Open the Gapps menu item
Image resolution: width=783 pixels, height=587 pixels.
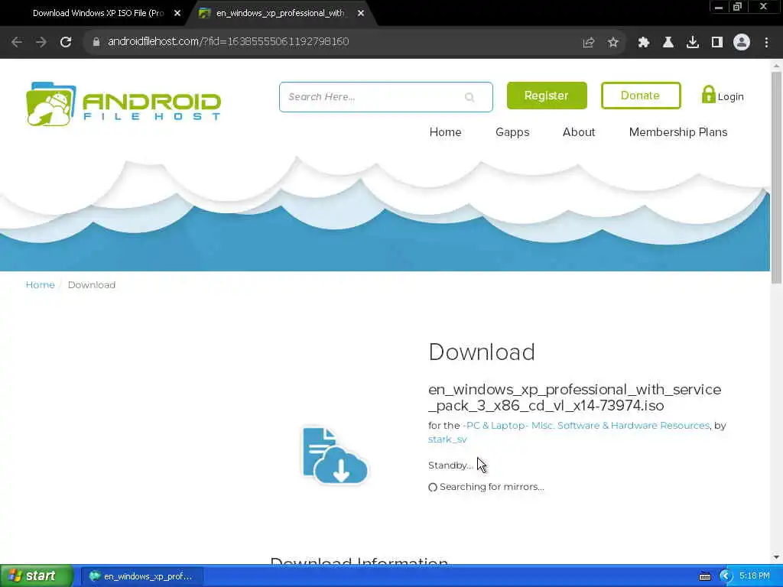(512, 132)
